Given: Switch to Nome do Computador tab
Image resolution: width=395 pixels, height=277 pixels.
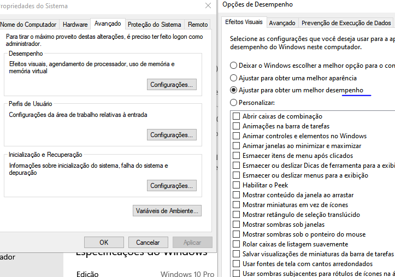Looking at the screenshot, I should click(x=28, y=25).
